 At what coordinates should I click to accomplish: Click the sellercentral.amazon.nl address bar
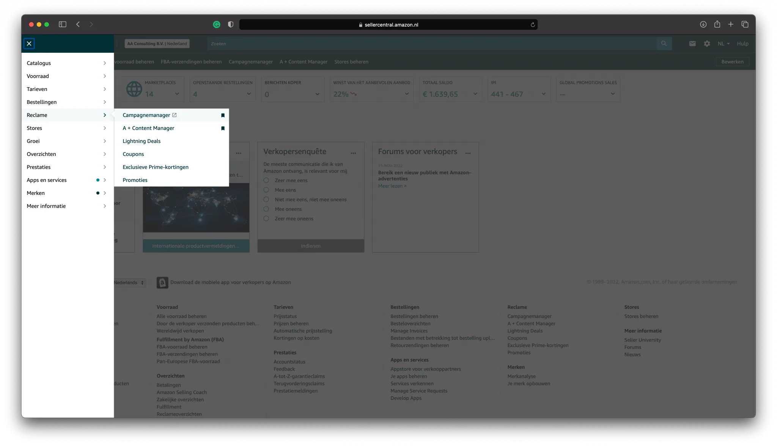coord(388,25)
